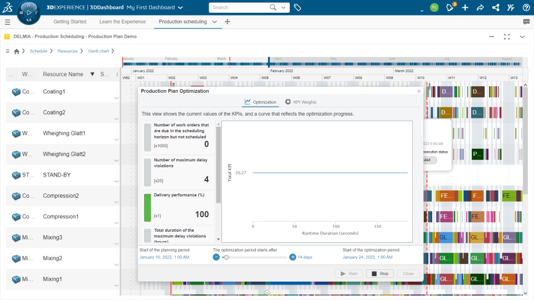The width and height of the screenshot is (534, 300).
Task: Add a new dashboard tab
Action: click(227, 22)
